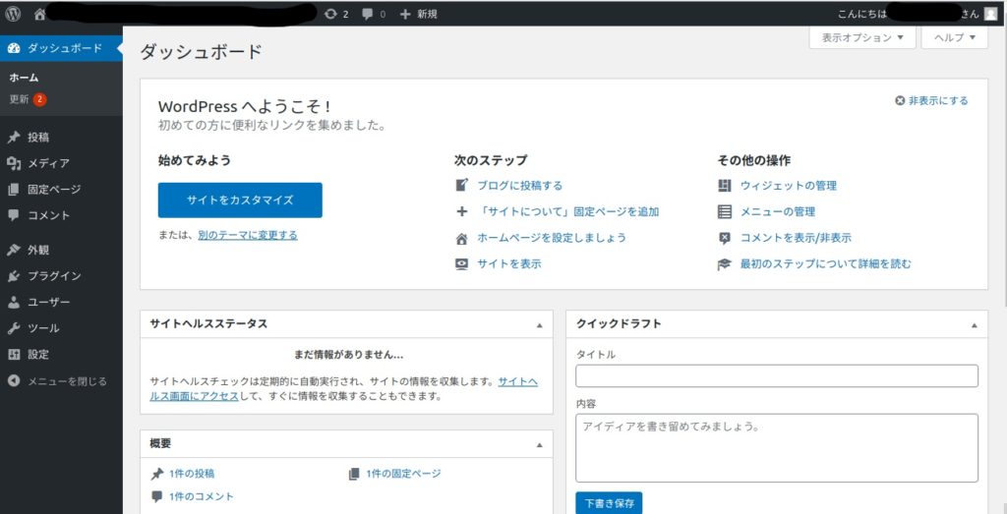
Task: Click widget icon beside ウィジェットの管理
Action: [x=725, y=186]
